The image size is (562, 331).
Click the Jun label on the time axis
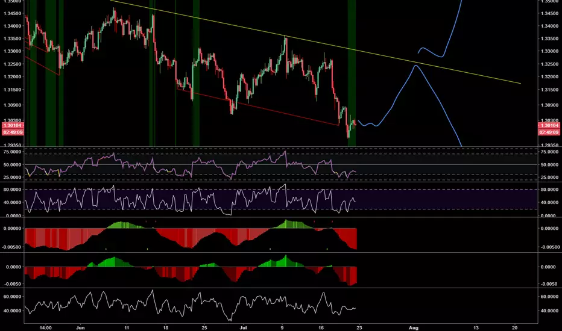point(80,327)
